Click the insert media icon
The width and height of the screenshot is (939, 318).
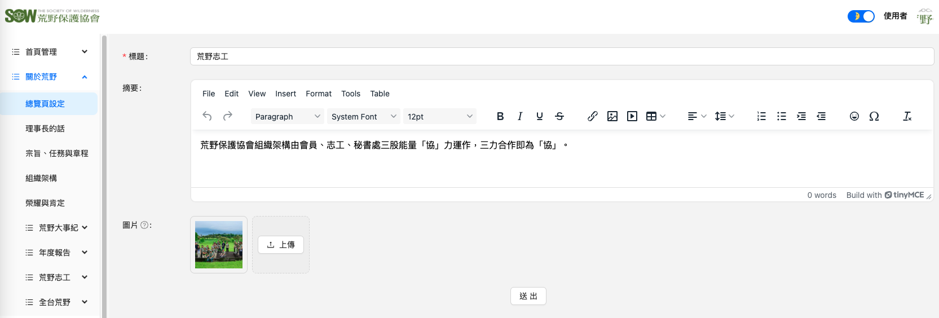point(632,116)
